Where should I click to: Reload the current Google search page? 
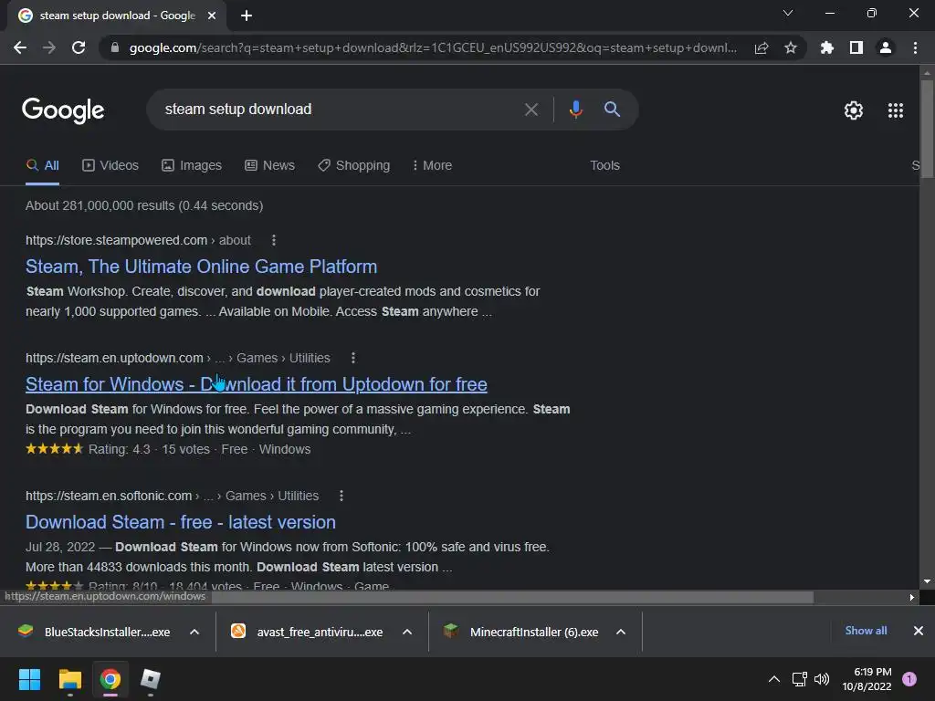79,47
